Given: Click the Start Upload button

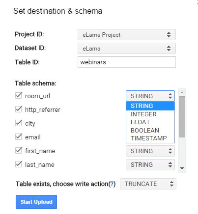Looking at the screenshot, I should (x=36, y=202).
